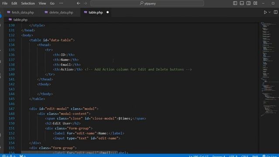Click line number 147 in the gutter
The image size is (279, 157).
(x=12, y=109)
